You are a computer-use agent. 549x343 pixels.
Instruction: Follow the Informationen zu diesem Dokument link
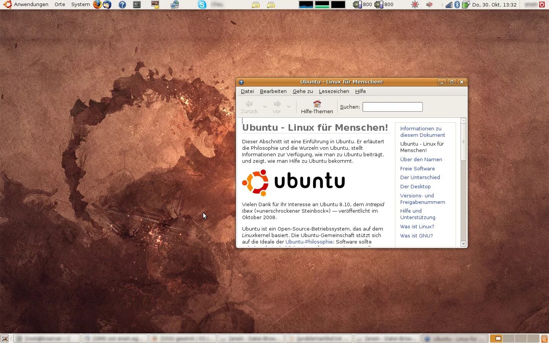click(x=422, y=132)
